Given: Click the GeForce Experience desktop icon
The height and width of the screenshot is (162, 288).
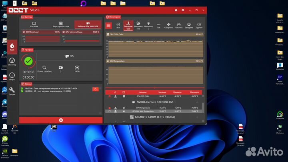Looking at the screenshot, I should point(5,153).
